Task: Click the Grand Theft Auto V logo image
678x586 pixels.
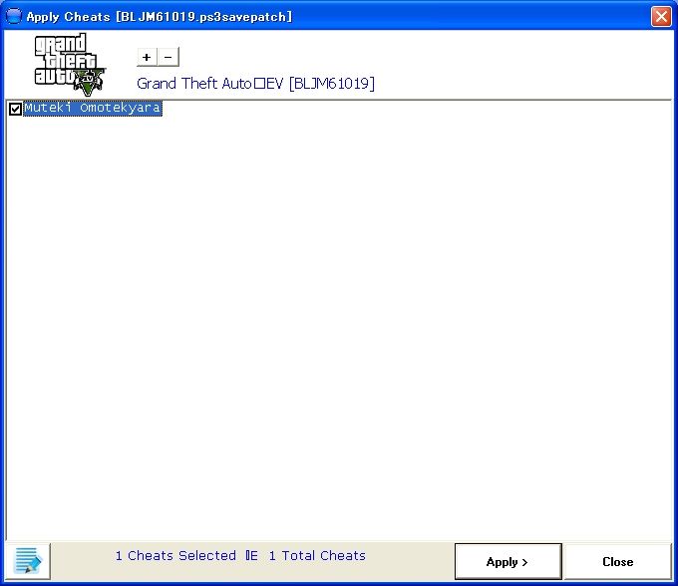Action: tap(70, 65)
